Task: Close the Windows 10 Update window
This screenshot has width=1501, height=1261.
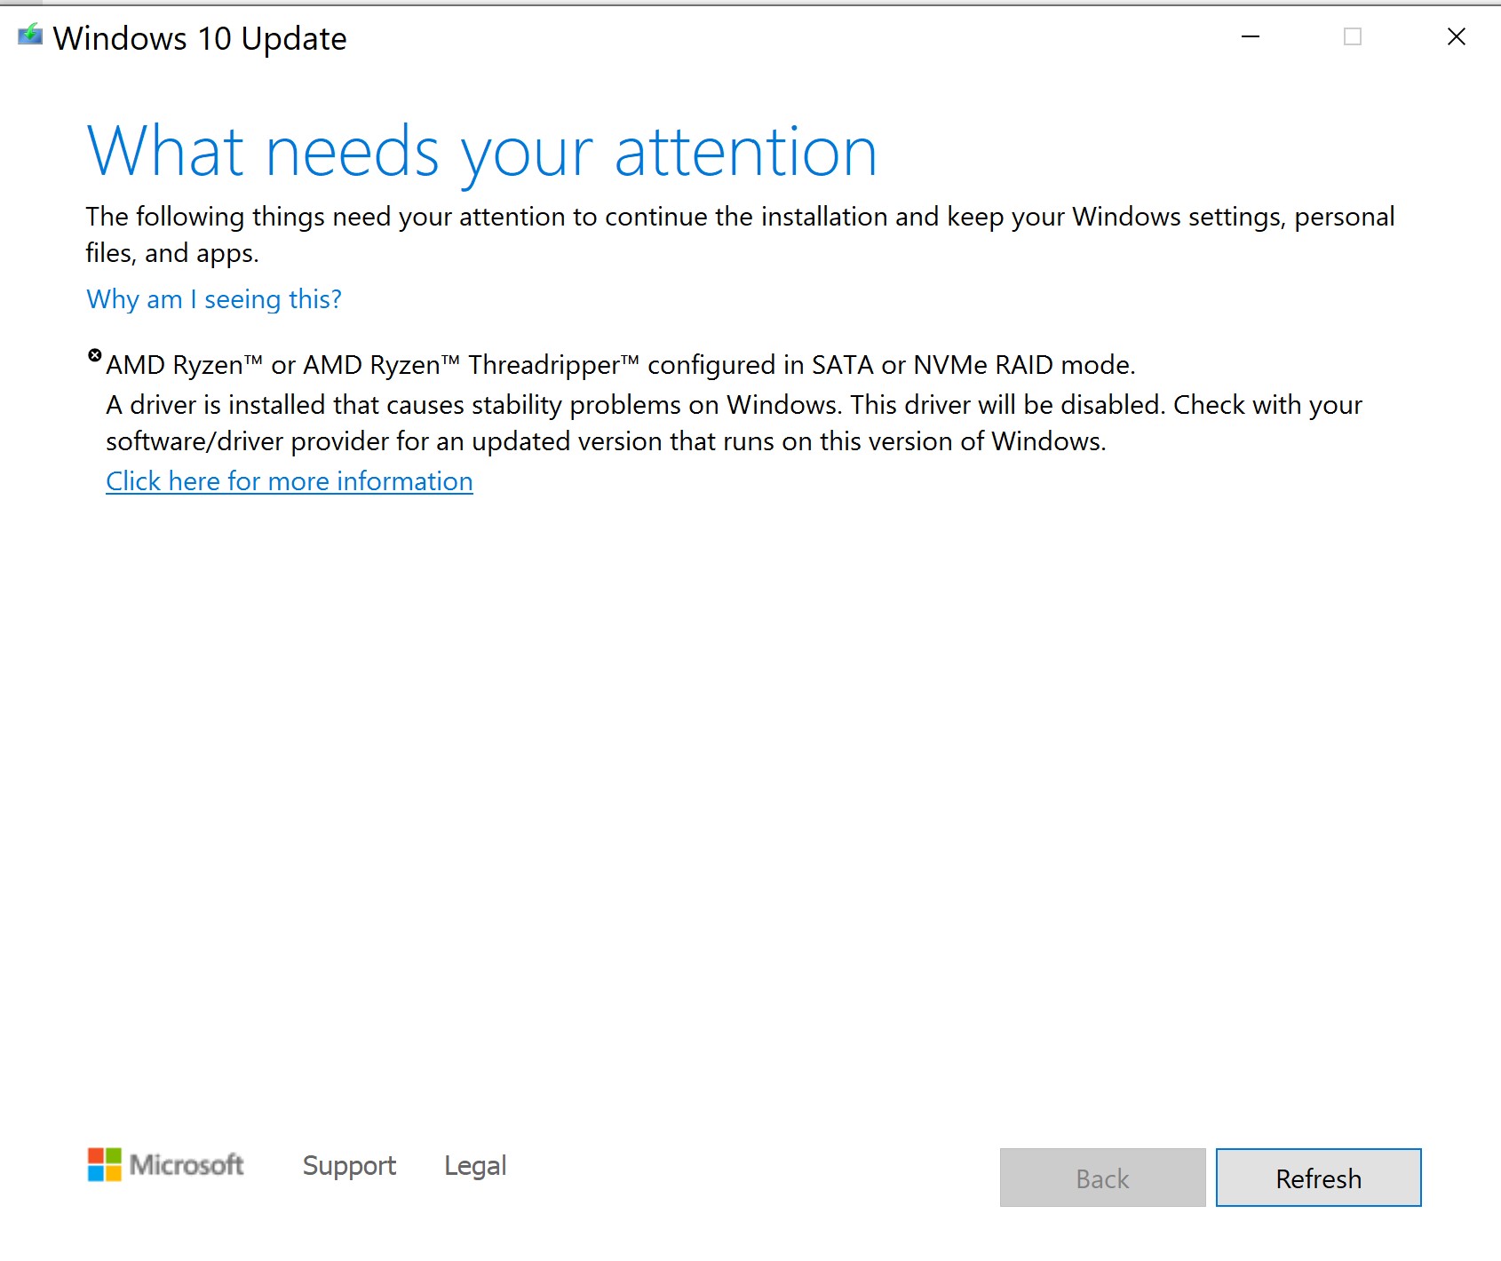Action: coord(1457,36)
